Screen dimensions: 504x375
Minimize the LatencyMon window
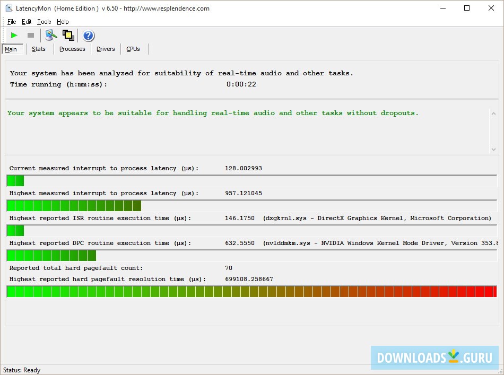[x=443, y=8]
